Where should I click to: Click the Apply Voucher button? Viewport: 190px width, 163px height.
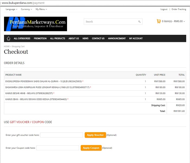click(95, 135)
